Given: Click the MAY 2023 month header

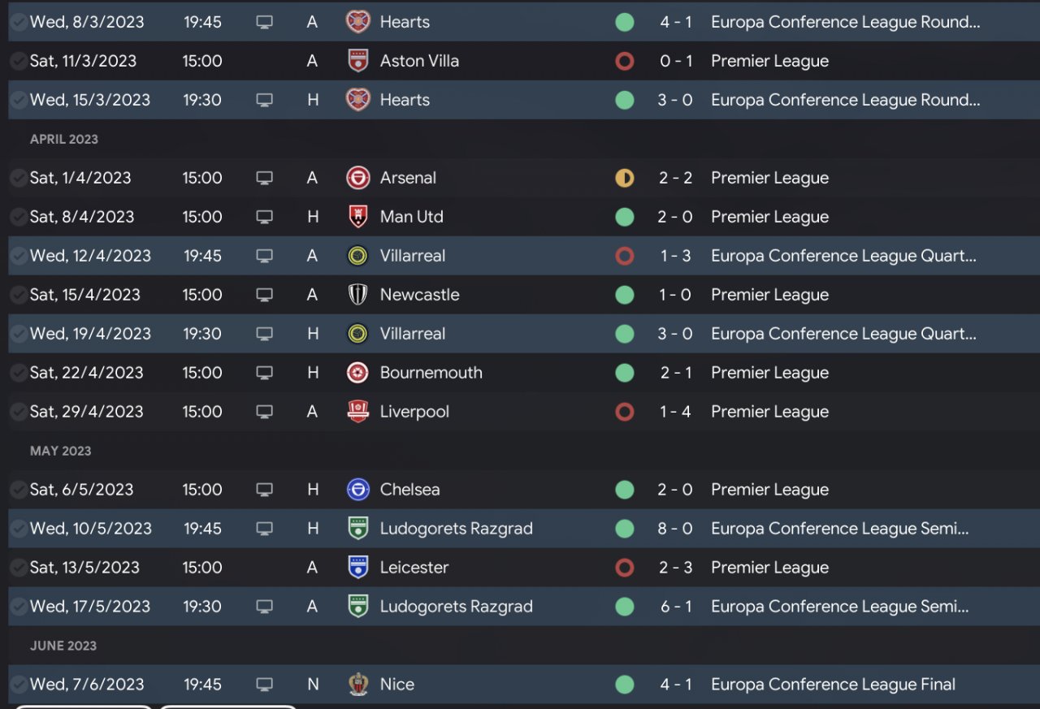Looking at the screenshot, I should pyautogui.click(x=61, y=451).
